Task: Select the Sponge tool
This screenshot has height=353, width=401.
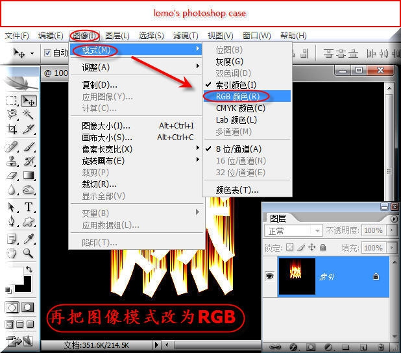Action: tap(28, 189)
